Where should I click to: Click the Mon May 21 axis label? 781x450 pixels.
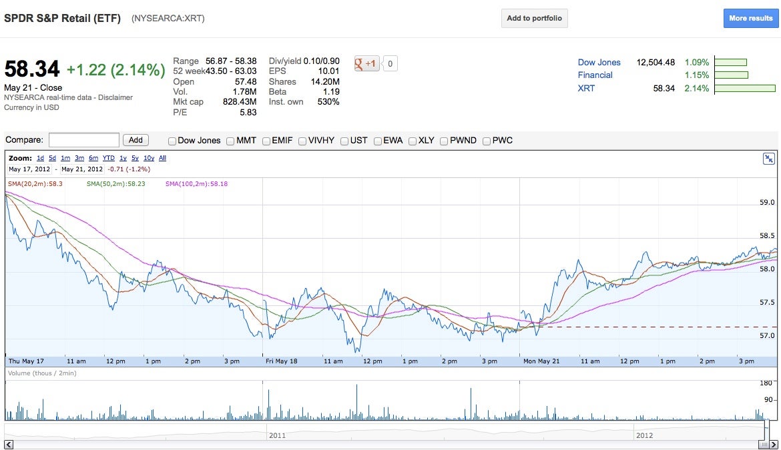tap(541, 361)
